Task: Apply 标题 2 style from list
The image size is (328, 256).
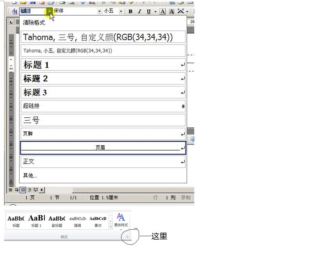Action: pyautogui.click(x=103, y=78)
